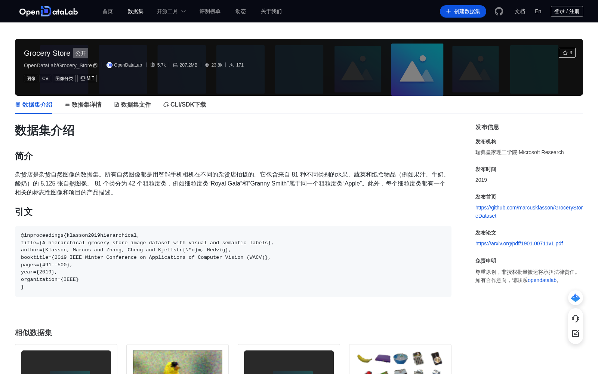Click the 171 downloads icon
598x374 pixels.
click(x=232, y=65)
